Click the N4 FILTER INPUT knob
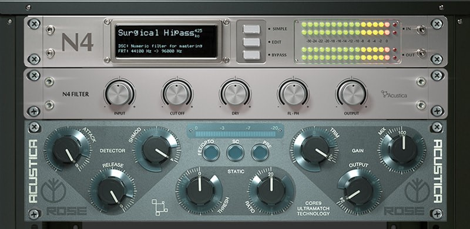Viewport: 470px width, 229px height. point(119,93)
